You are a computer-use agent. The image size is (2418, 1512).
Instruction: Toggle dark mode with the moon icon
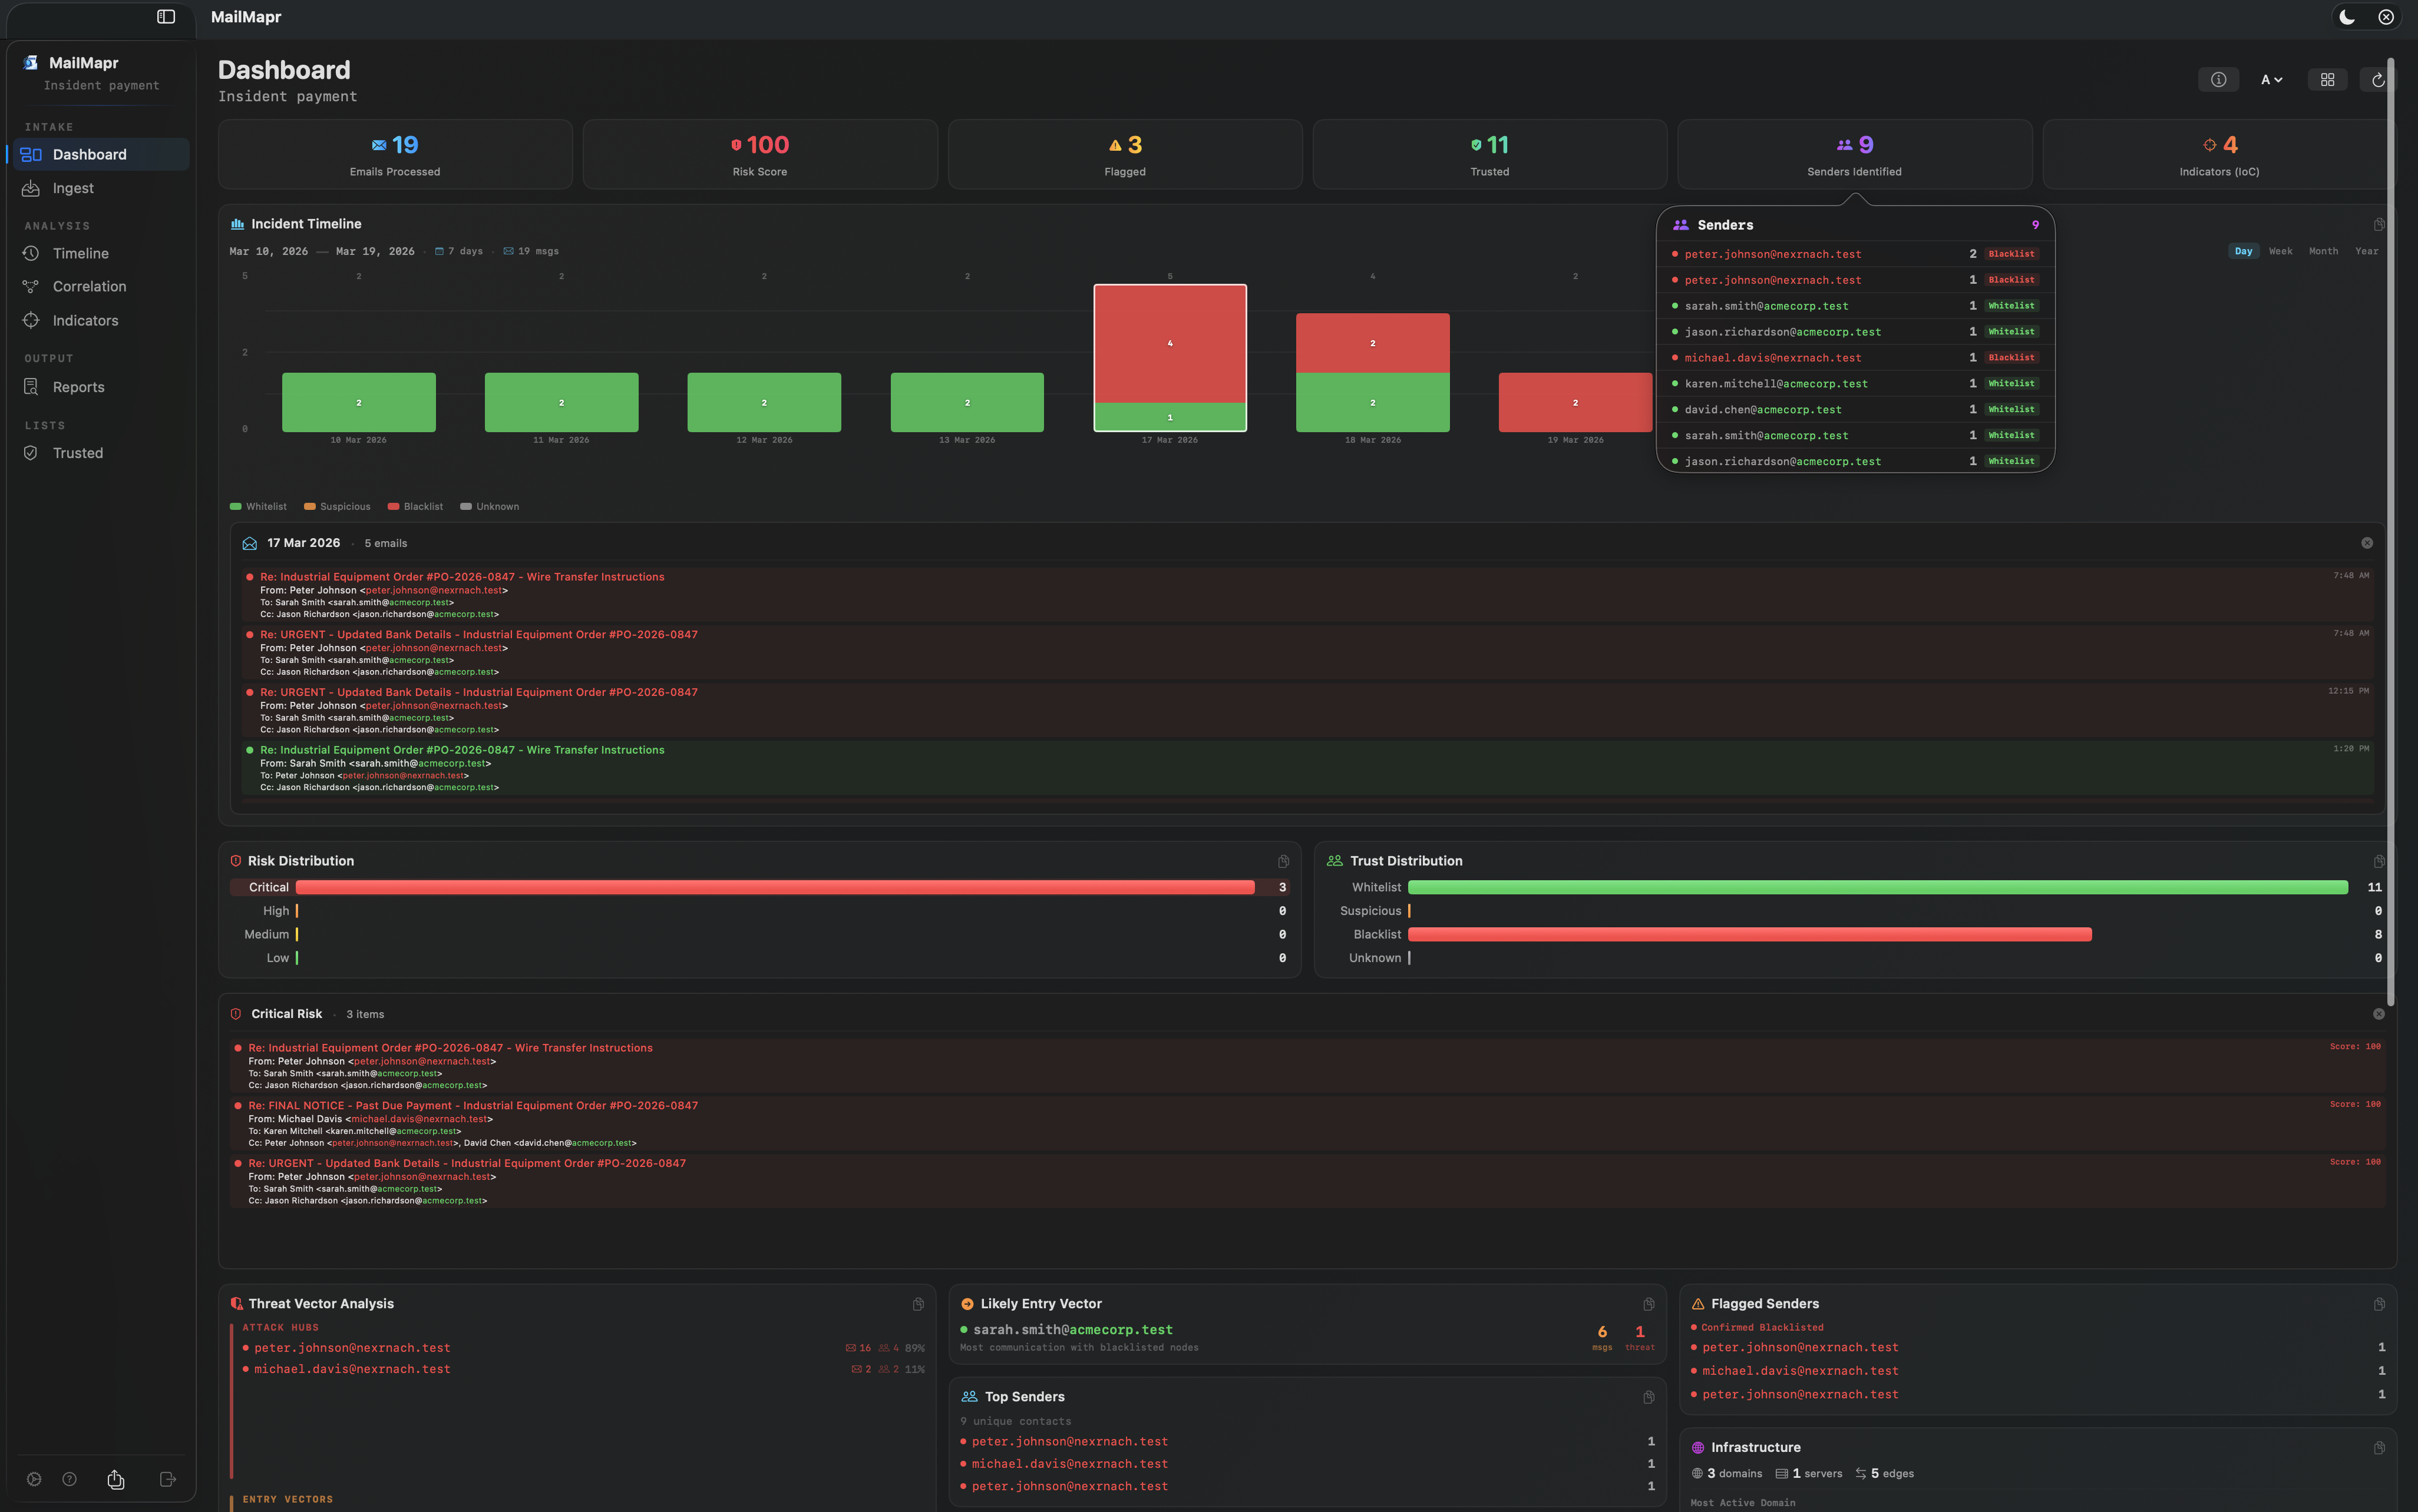[x=2347, y=17]
